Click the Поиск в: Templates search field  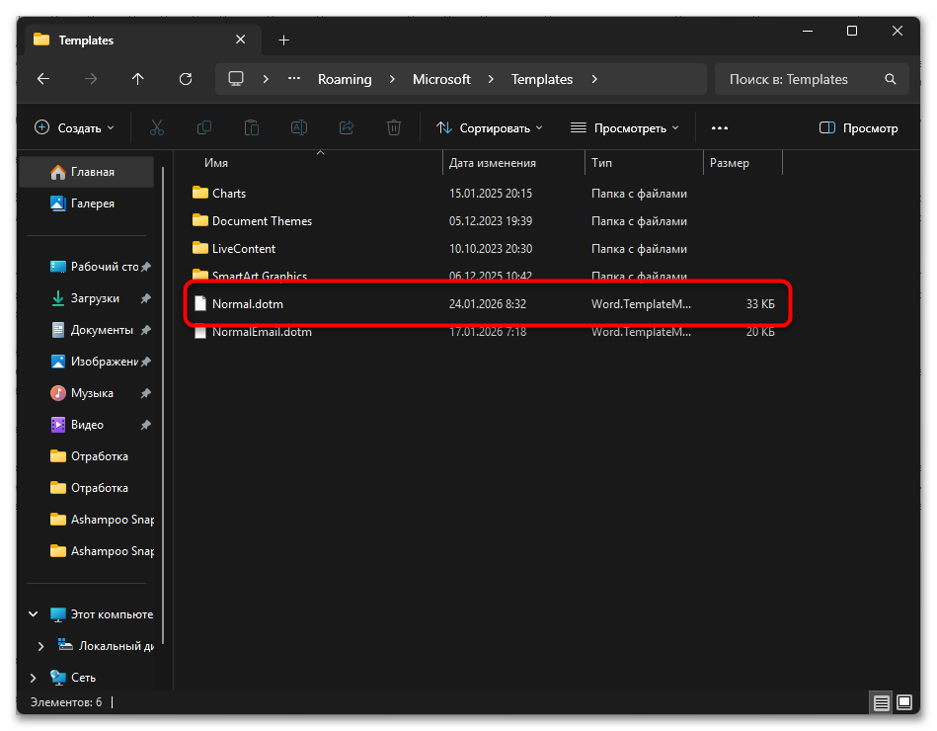coord(800,79)
